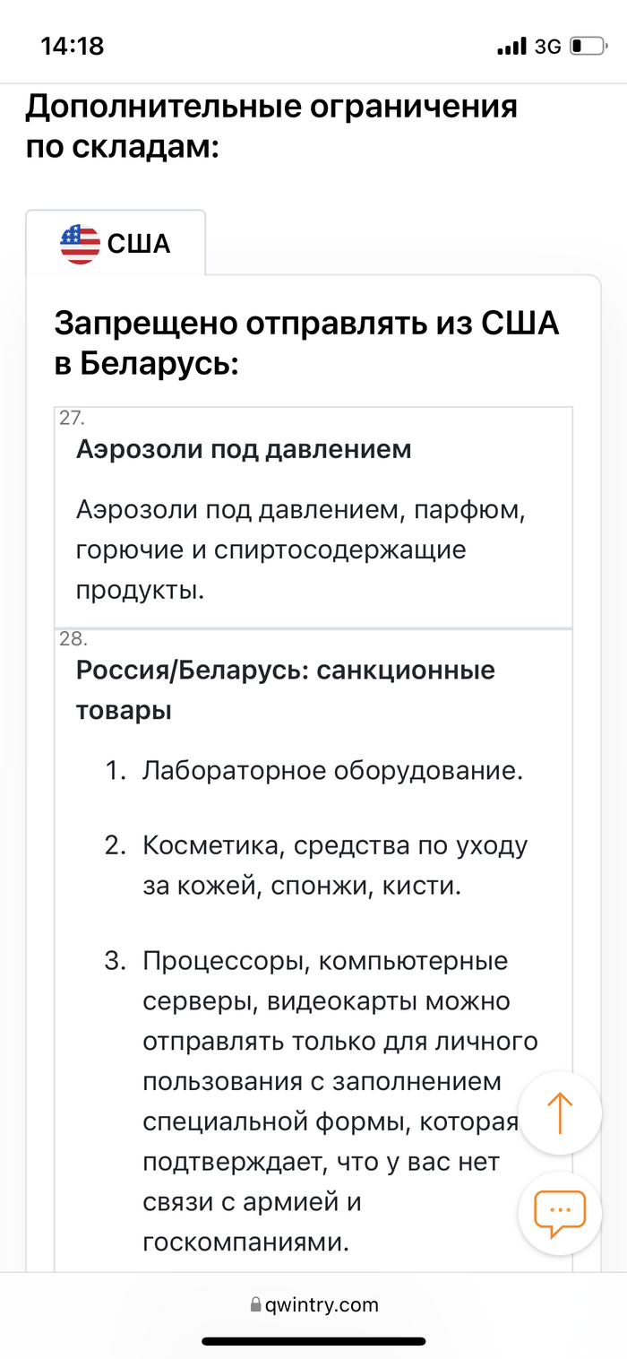Click the US flag icon

point(80,244)
